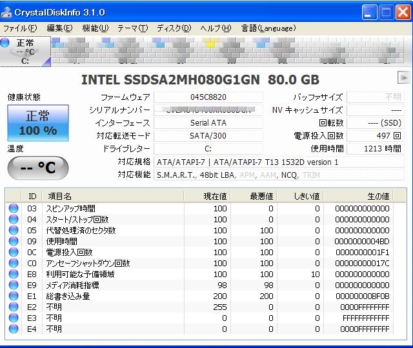
Task: Click raw value 00000000BF0B
Action: click(363, 296)
